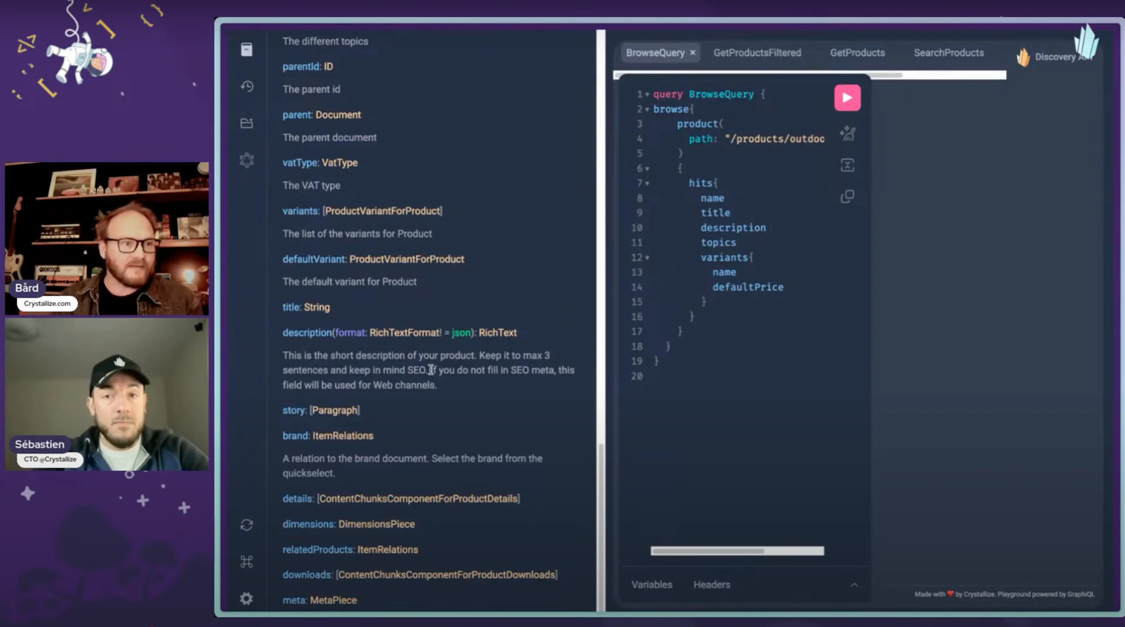The image size is (1125, 627).
Task: Switch to the SearchProducts tab
Action: [x=949, y=52]
